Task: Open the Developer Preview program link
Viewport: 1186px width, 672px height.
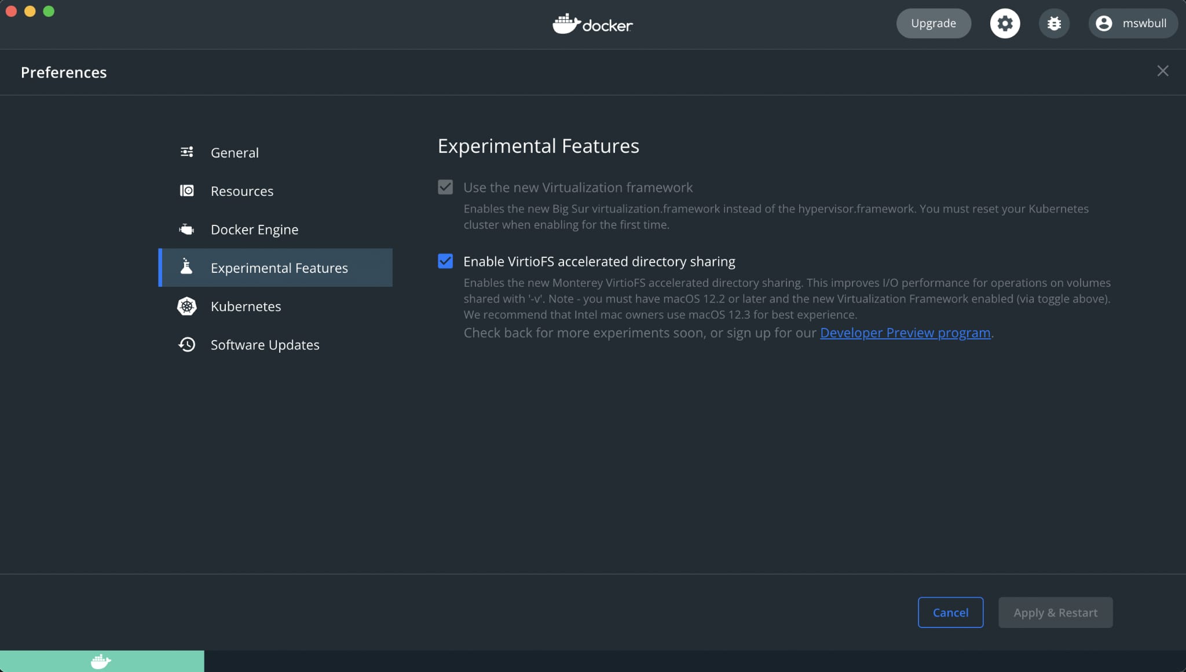Action: point(905,333)
